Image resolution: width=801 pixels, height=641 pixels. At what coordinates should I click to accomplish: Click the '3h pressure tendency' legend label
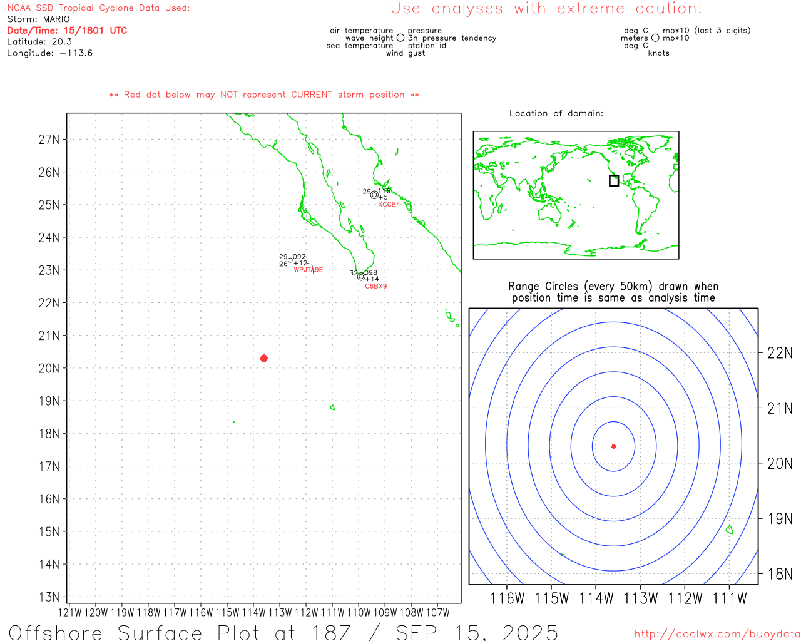click(x=452, y=38)
